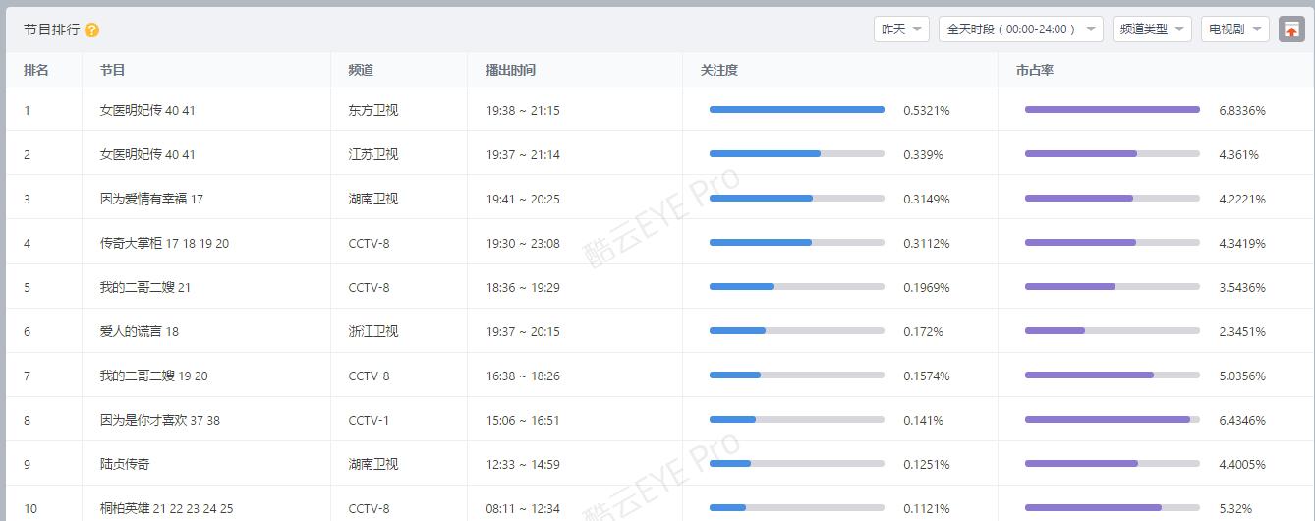Click the yellow help question mark icon

(x=92, y=30)
